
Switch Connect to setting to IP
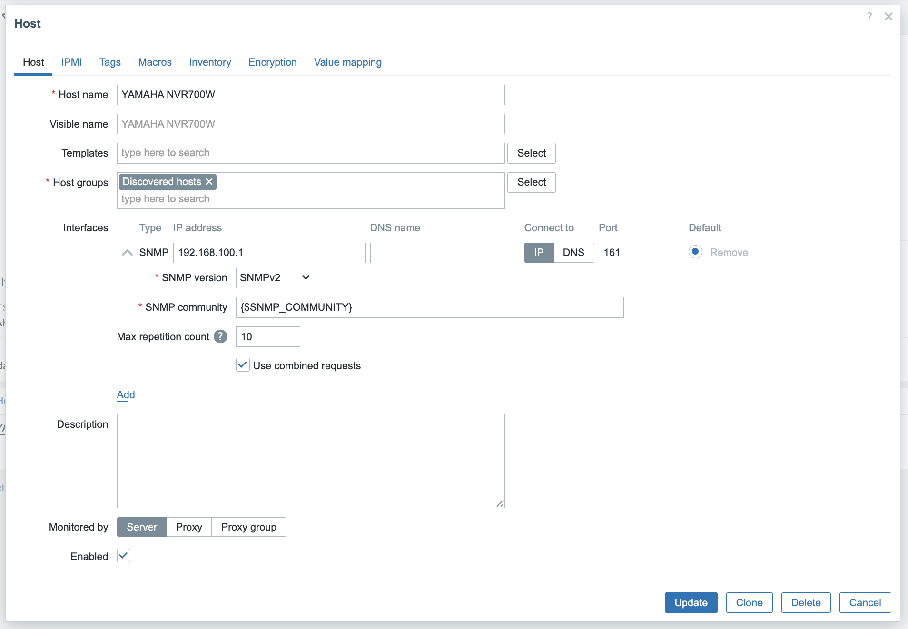click(x=539, y=252)
